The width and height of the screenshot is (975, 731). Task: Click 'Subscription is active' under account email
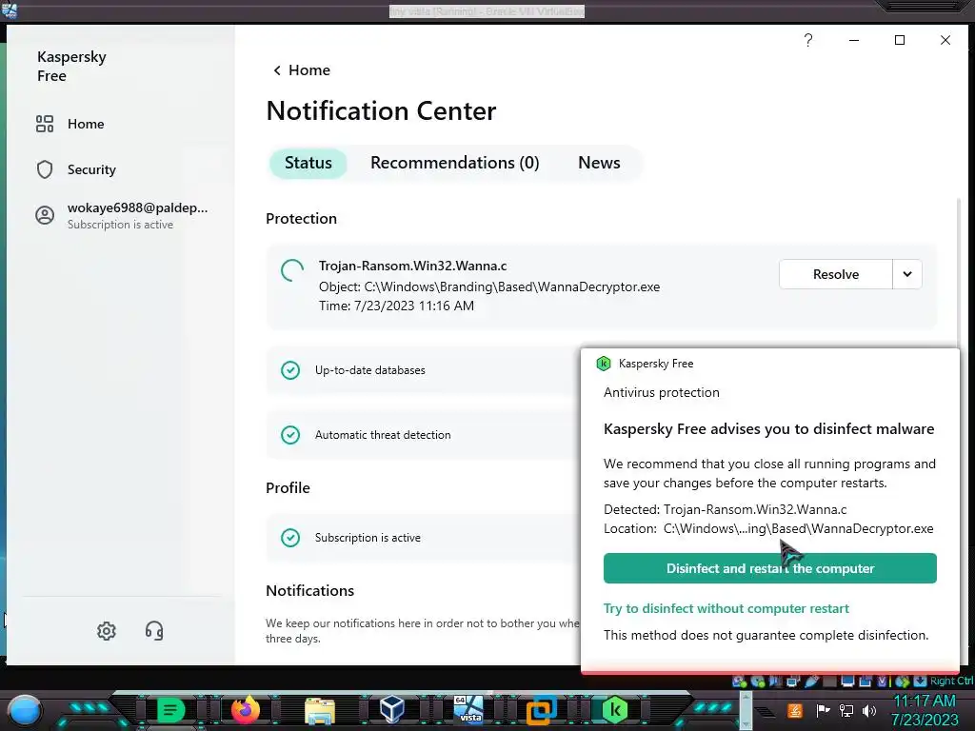click(120, 225)
